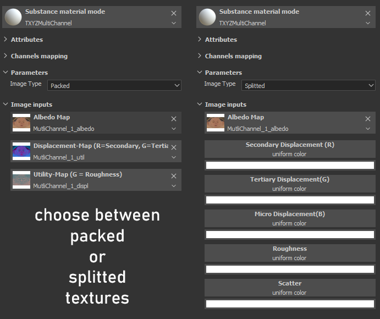The image size is (380, 319).
Task: Click the material sphere icon in right panel
Action: 207,17
